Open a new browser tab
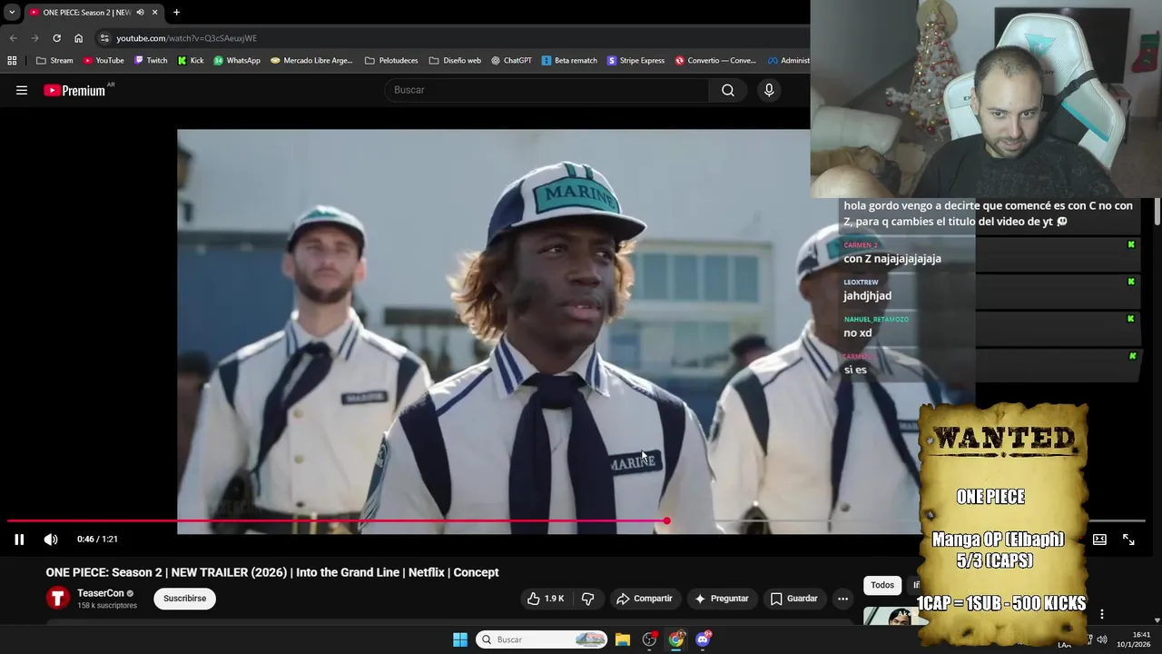Screen dimensions: 1162x654 point(176,12)
